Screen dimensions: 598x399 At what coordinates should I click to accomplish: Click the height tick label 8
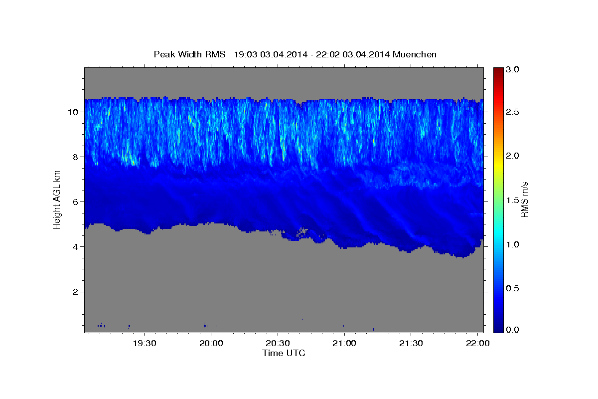point(76,157)
